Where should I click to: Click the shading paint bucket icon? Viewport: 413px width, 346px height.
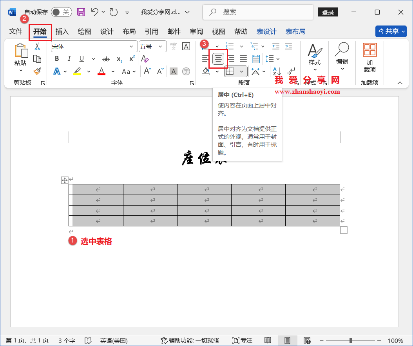(206, 71)
